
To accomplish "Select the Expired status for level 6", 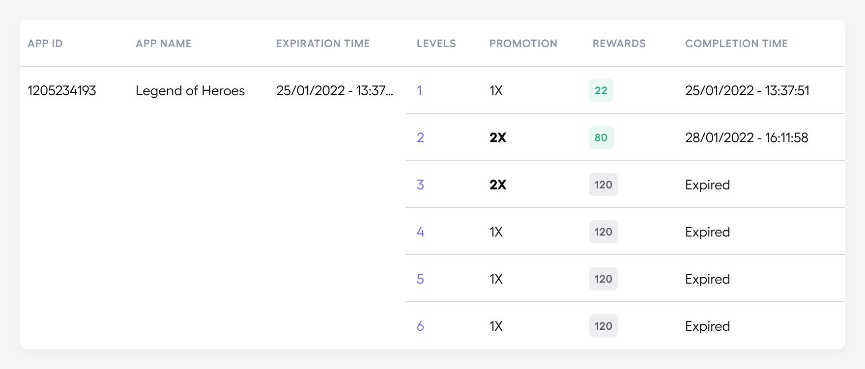I will pyautogui.click(x=707, y=326).
